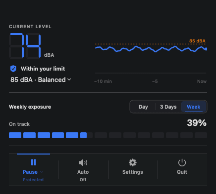The image size is (216, 194).
Task: Click the orange 85 dBA limit label
Action: [x=197, y=41]
